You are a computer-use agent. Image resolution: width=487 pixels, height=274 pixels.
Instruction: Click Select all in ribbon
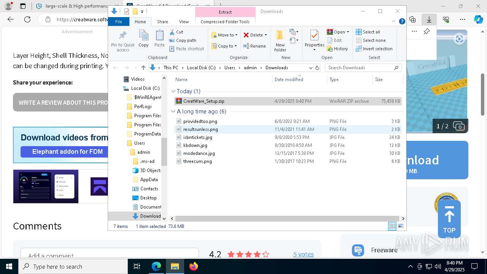[x=368, y=32]
